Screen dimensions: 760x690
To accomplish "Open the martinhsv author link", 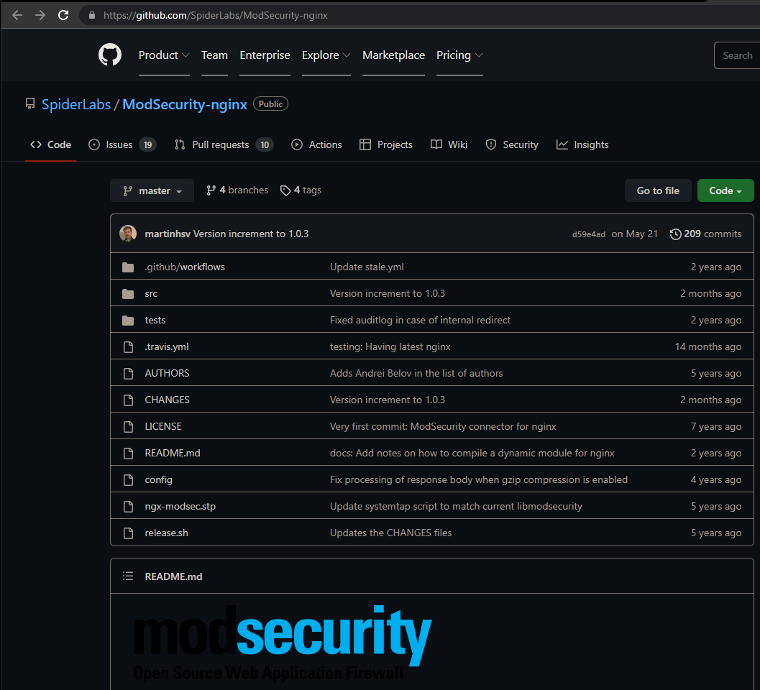I will tap(168, 234).
